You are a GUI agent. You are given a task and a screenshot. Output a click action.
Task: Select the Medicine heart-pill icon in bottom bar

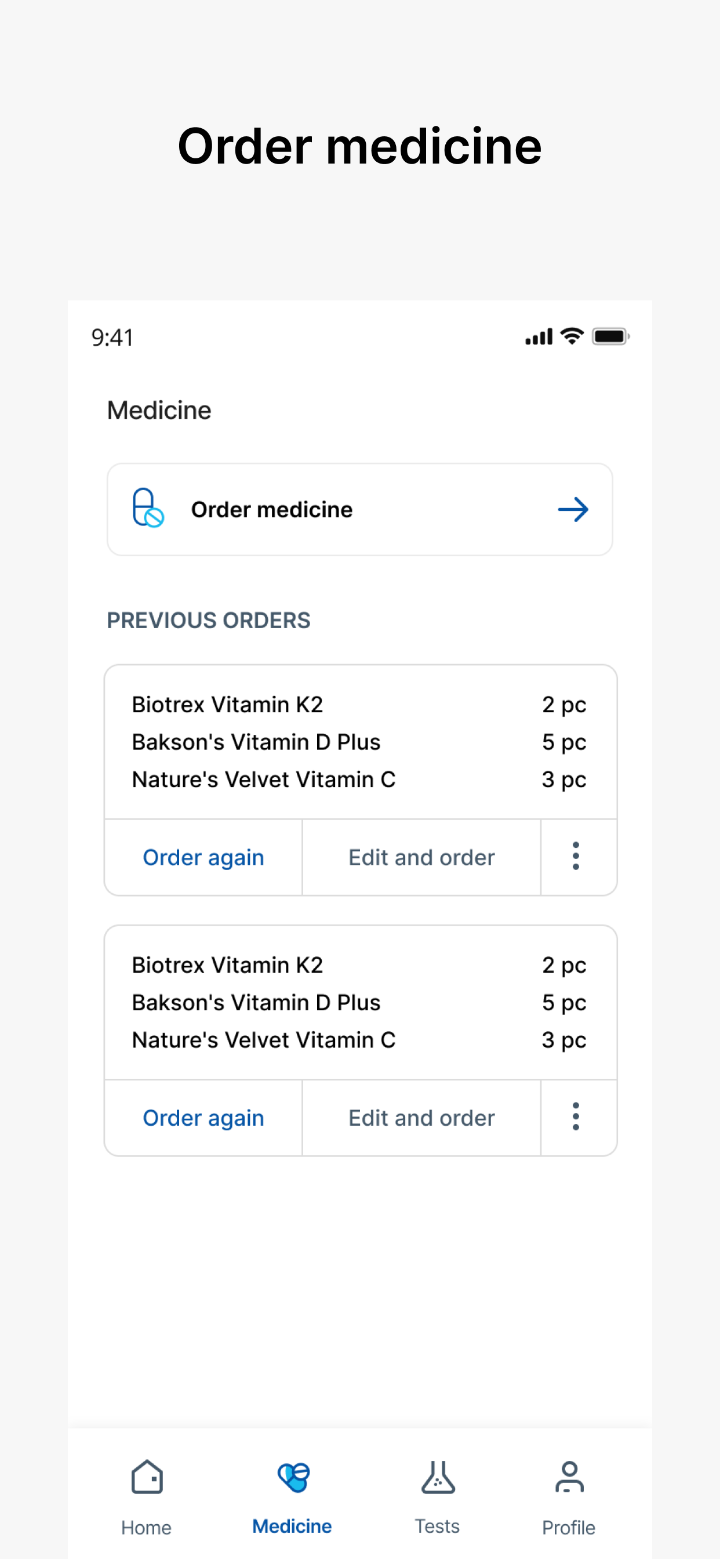293,1477
